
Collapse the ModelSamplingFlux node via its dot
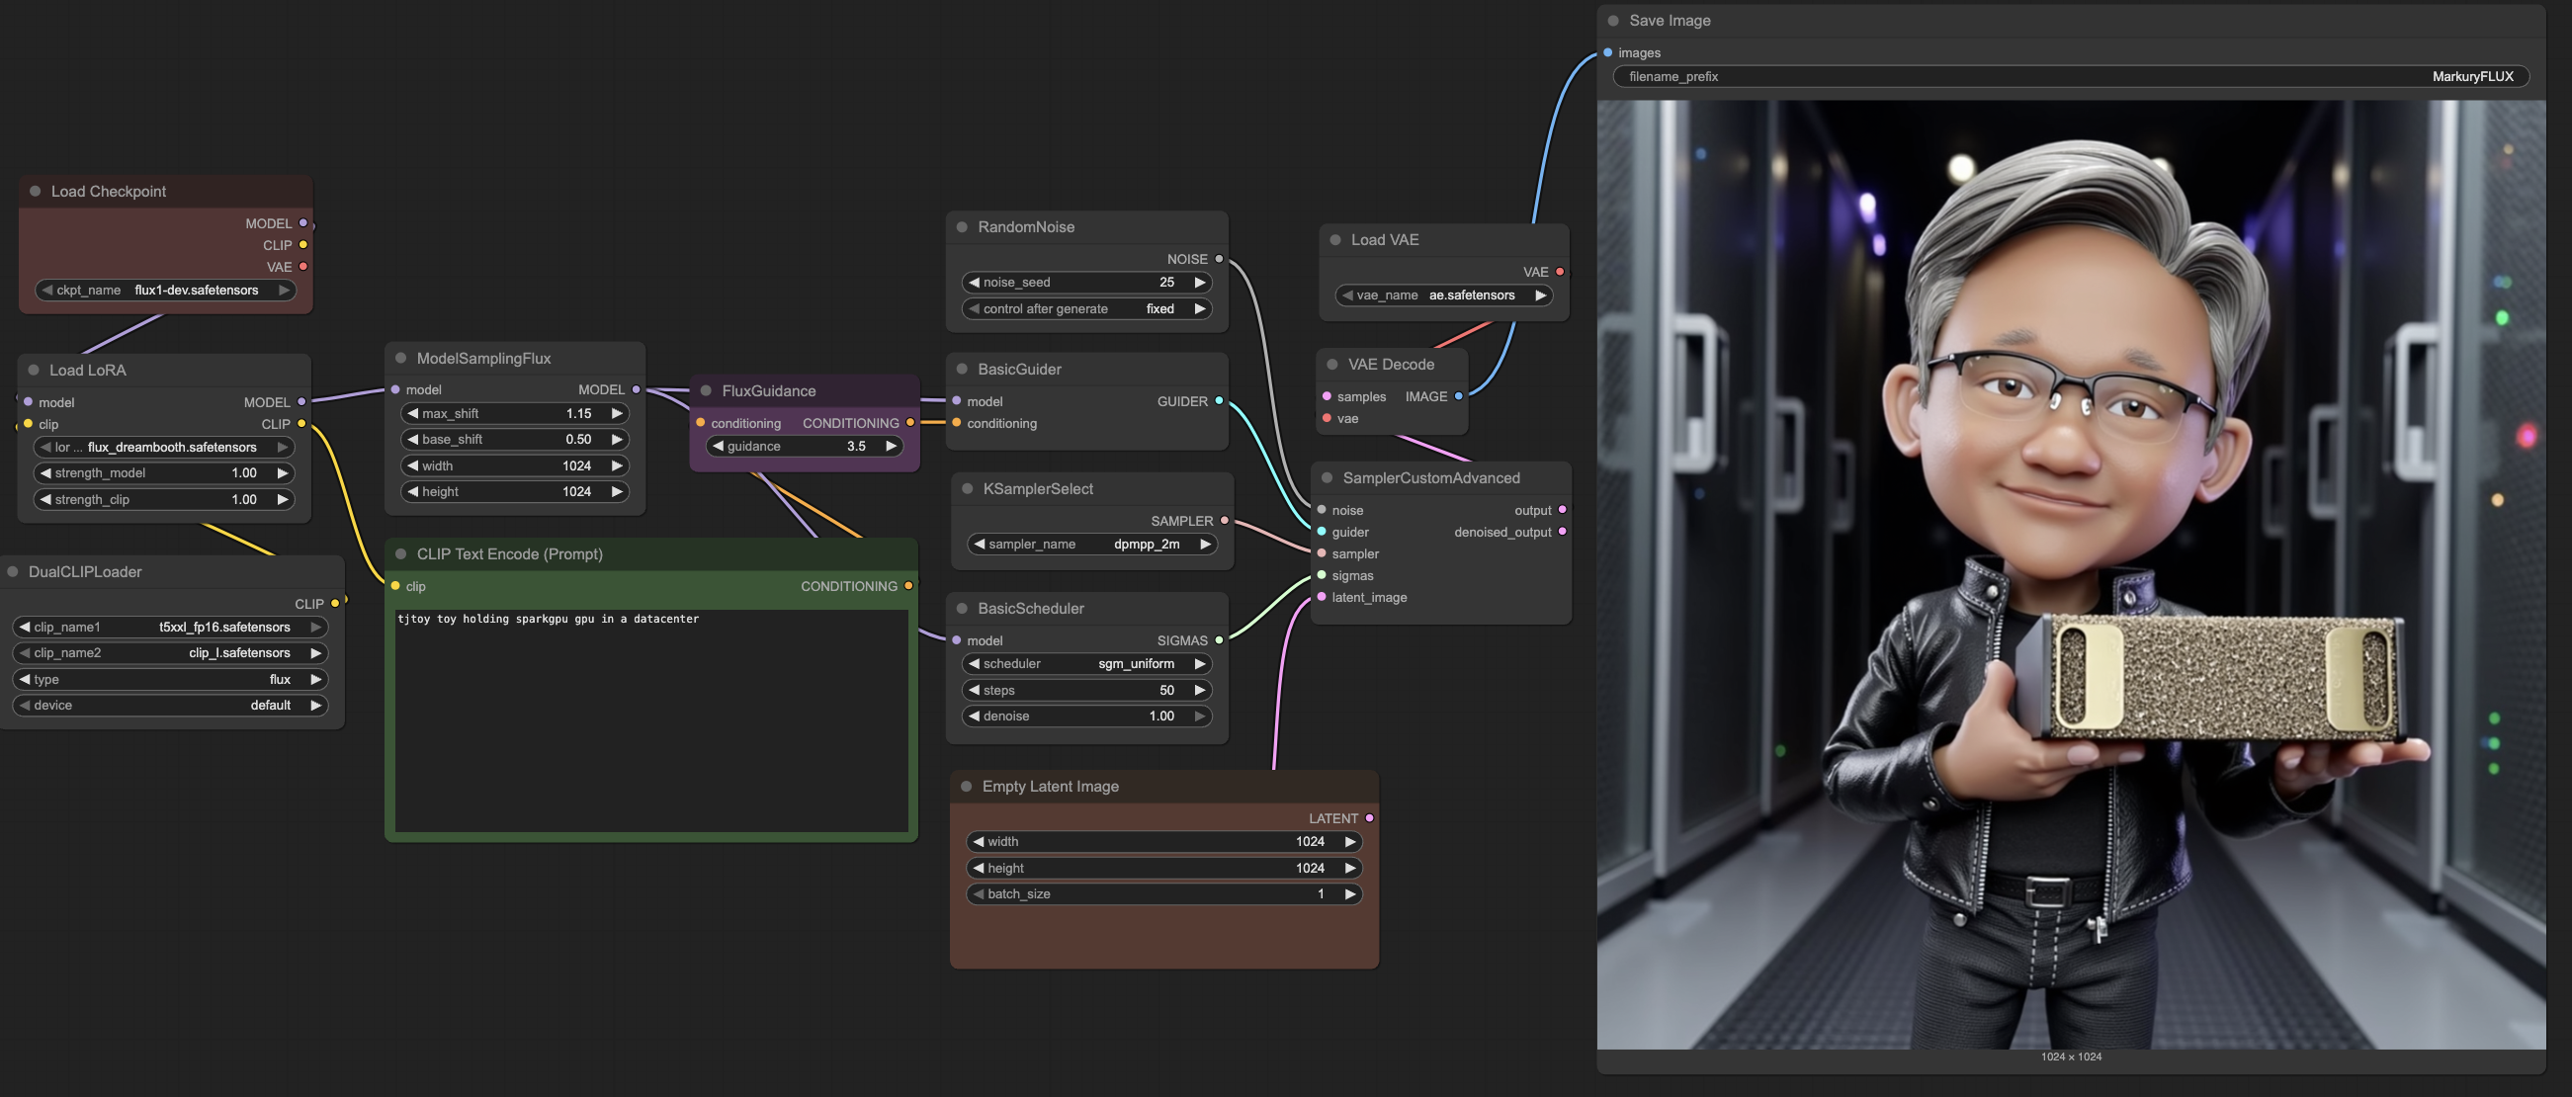[x=400, y=358]
